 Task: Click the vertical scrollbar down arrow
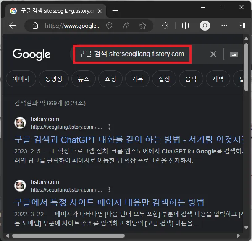(246, 228)
